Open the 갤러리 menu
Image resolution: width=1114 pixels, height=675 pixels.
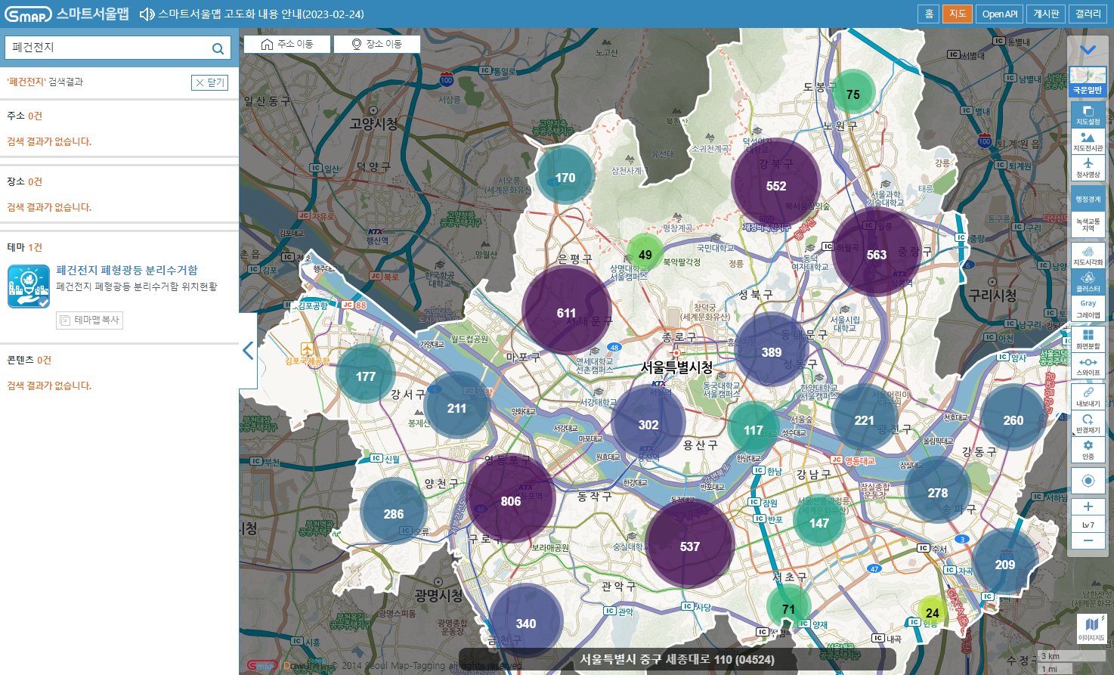tap(1088, 14)
